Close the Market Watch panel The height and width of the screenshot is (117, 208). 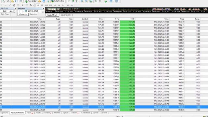[x=15, y=8]
